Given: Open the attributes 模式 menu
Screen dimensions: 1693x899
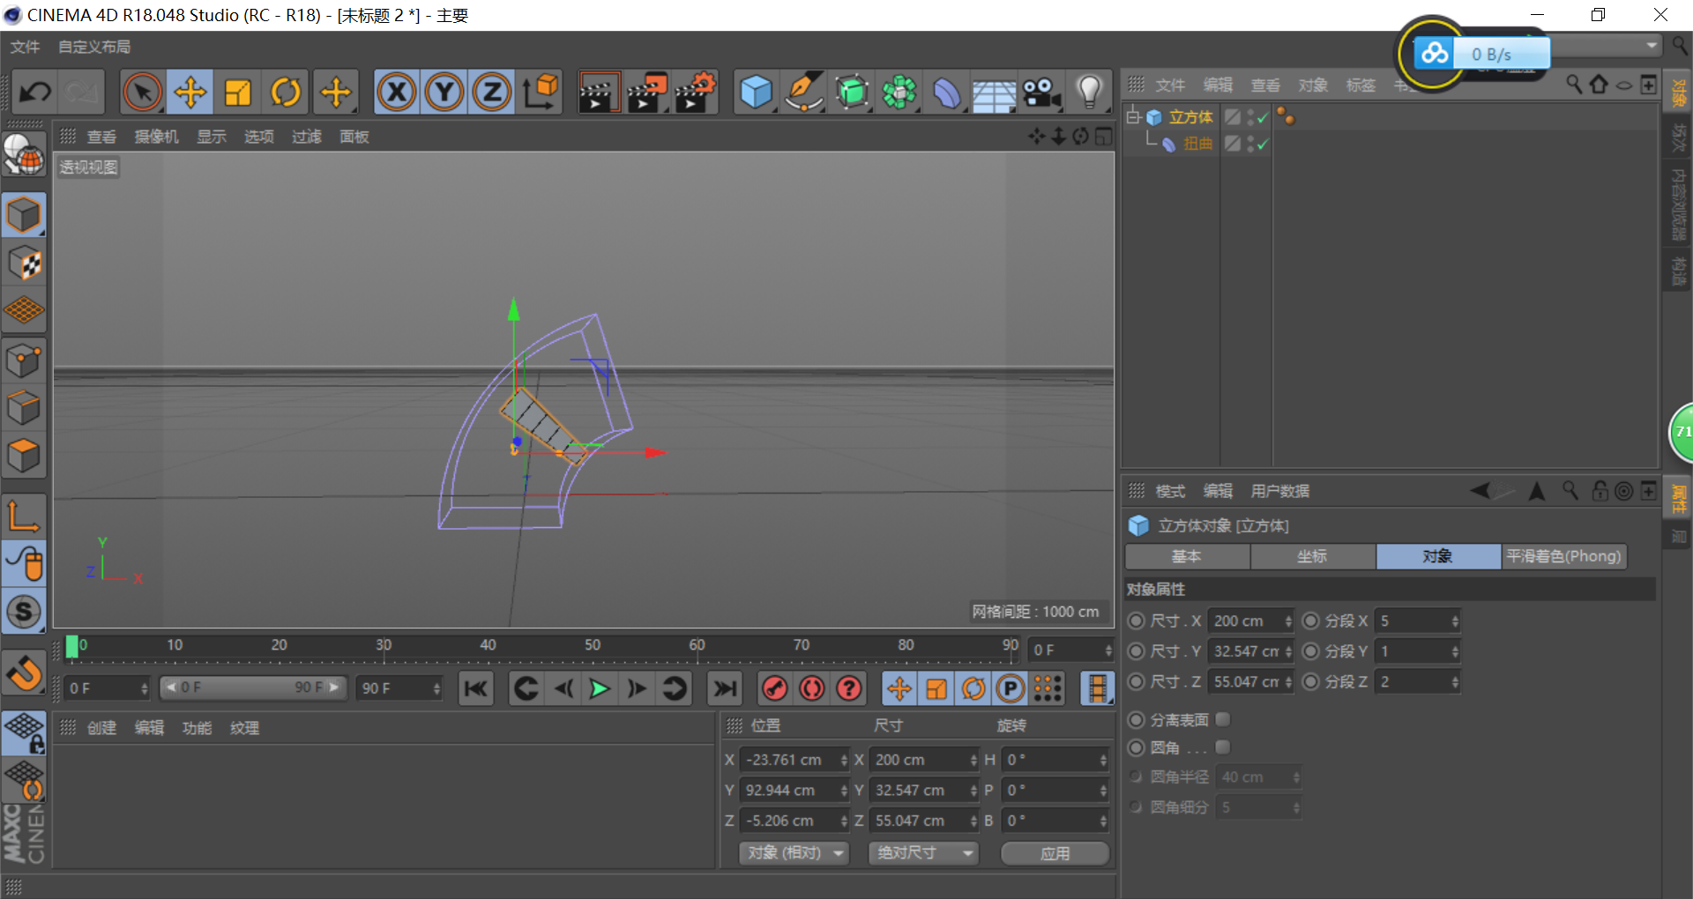Looking at the screenshot, I should [1170, 491].
